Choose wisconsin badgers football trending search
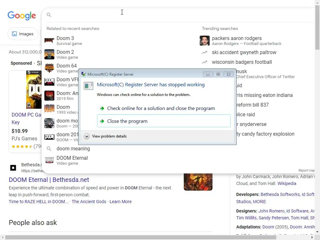The height and width of the screenshot is (240, 320). click(242, 62)
